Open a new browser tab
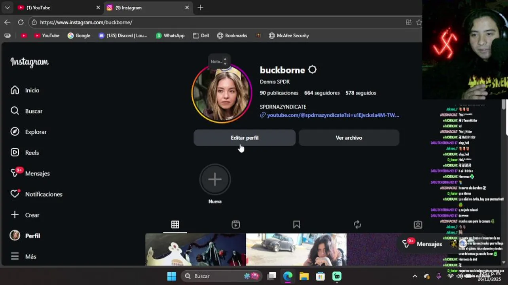The image size is (508, 285). pyautogui.click(x=200, y=8)
